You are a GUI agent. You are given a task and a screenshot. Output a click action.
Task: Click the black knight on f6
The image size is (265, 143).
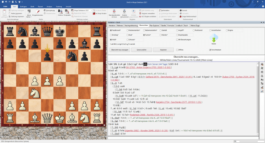pos(72,56)
